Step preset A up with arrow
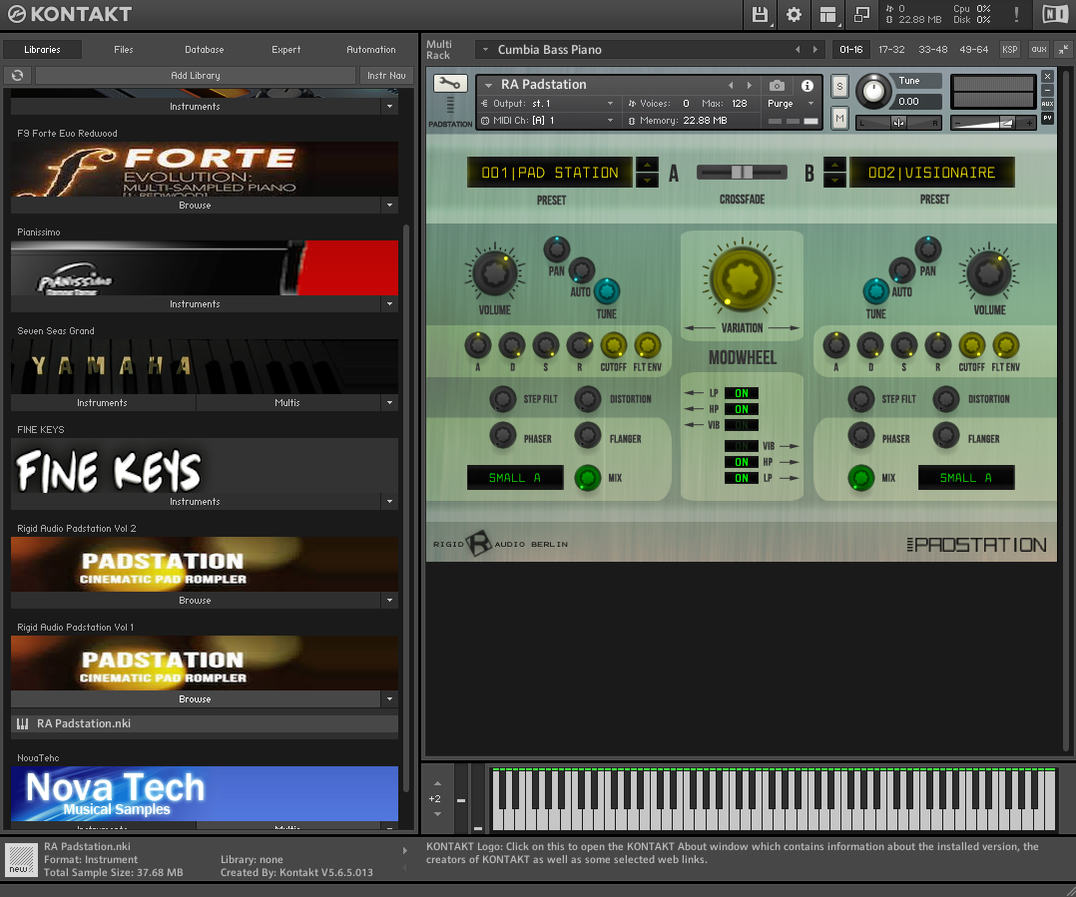Viewport: 1076px width, 897px height. click(647, 165)
